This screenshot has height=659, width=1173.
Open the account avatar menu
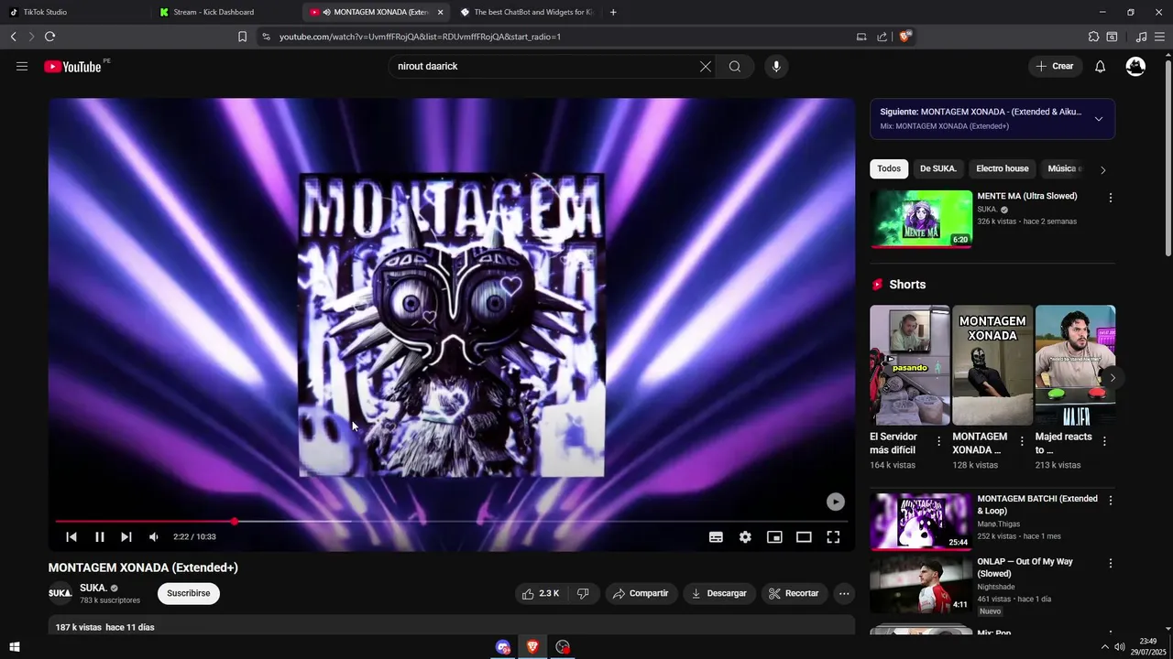(x=1135, y=66)
